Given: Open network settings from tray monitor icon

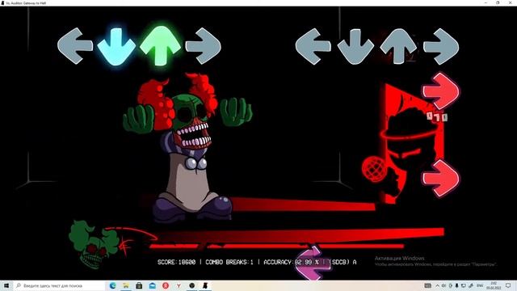Looking at the screenshot, I should (x=463, y=285).
